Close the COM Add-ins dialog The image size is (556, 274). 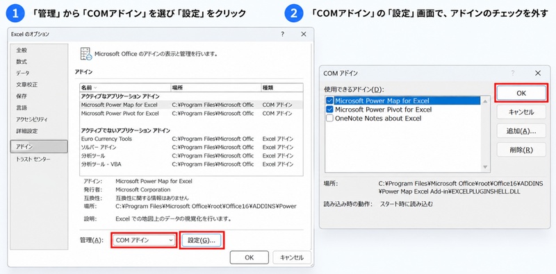click(538, 73)
